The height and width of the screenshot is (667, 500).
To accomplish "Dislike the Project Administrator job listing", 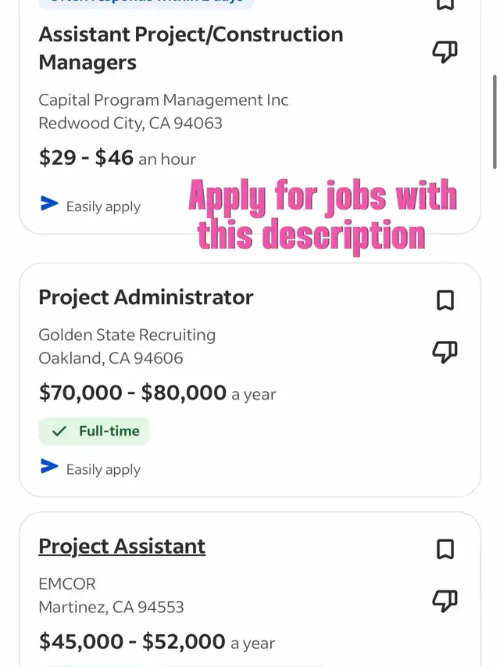I will point(445,352).
